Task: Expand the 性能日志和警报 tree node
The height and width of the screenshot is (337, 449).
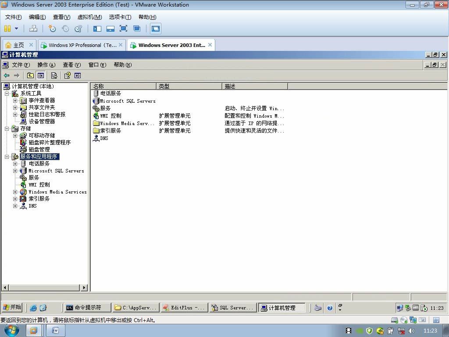Action: click(x=15, y=115)
